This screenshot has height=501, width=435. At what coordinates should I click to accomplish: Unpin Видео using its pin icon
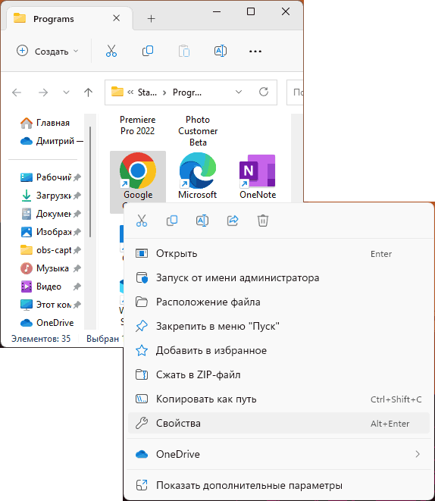coord(77,287)
